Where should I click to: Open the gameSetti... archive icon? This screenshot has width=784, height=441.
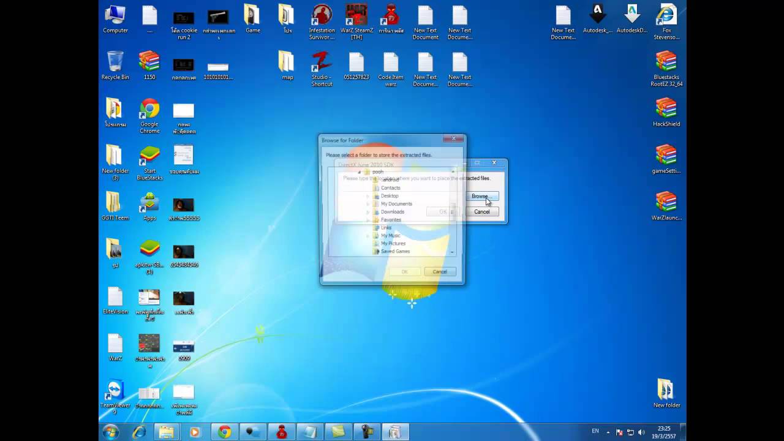pyautogui.click(x=666, y=160)
